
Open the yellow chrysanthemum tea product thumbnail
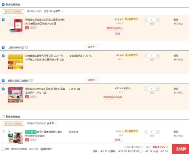click(x=15, y=62)
